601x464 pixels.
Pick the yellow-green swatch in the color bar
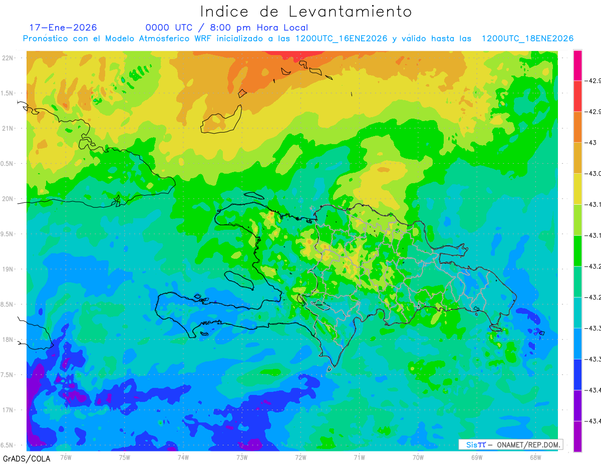point(577,220)
